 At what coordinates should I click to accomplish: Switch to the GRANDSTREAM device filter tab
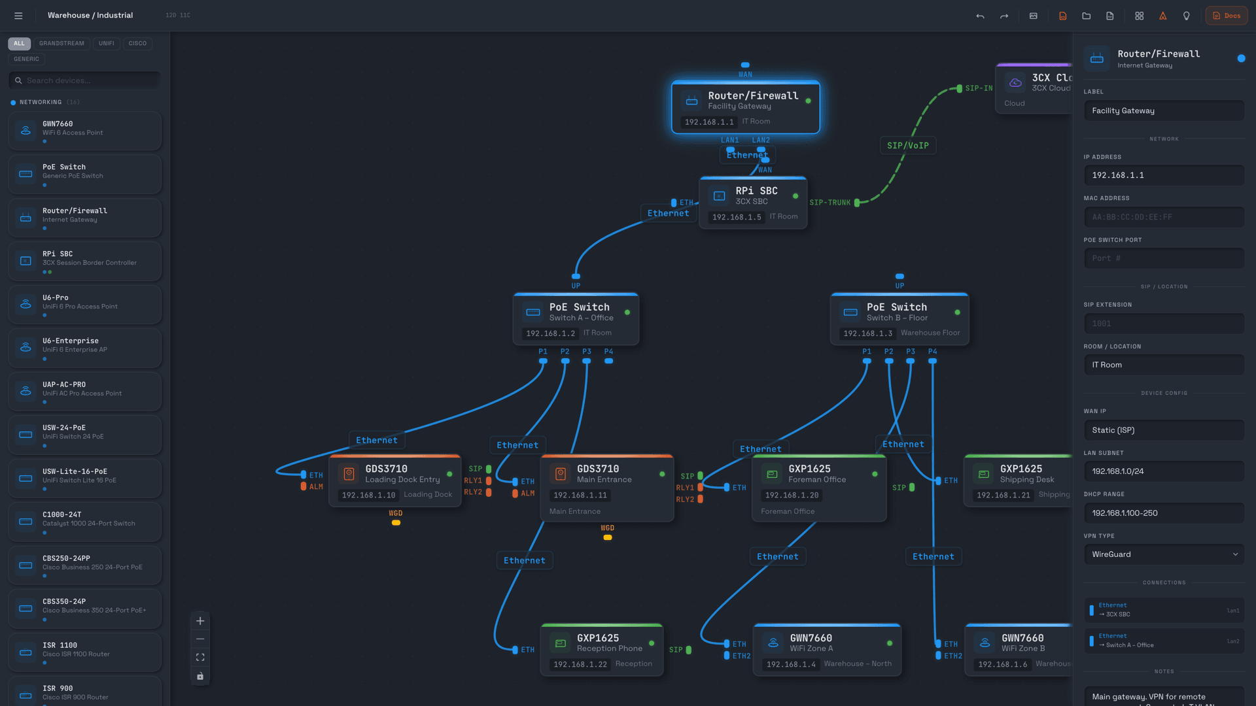(61, 43)
